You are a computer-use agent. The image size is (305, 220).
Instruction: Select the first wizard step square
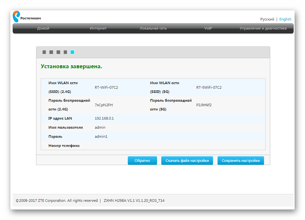pos(44,52)
